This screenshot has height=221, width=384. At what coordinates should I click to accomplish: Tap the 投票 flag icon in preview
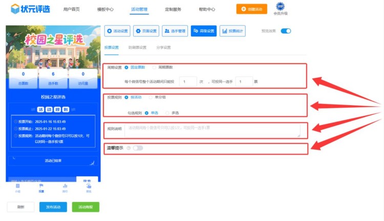[x=41, y=187]
